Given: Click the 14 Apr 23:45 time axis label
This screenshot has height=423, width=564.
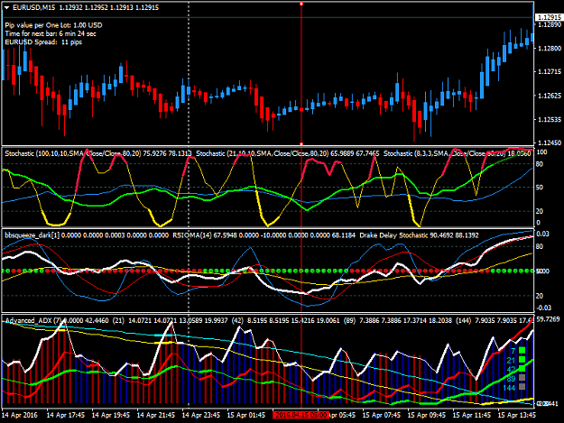Looking at the screenshot, I should pyautogui.click(x=201, y=415).
